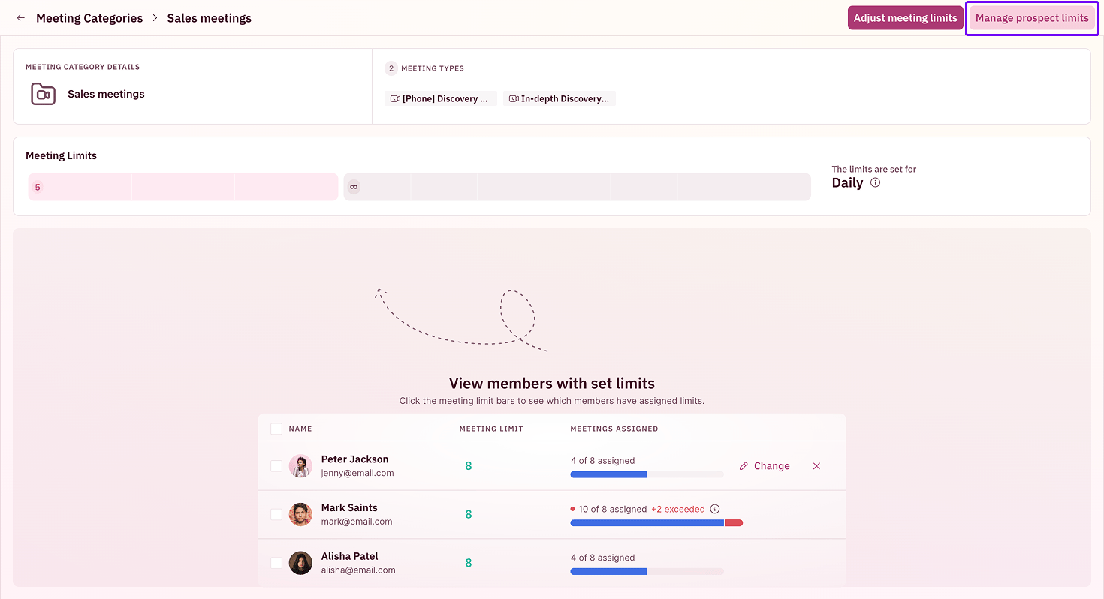
Task: Click View members with set limits heading
Action: [x=552, y=383]
